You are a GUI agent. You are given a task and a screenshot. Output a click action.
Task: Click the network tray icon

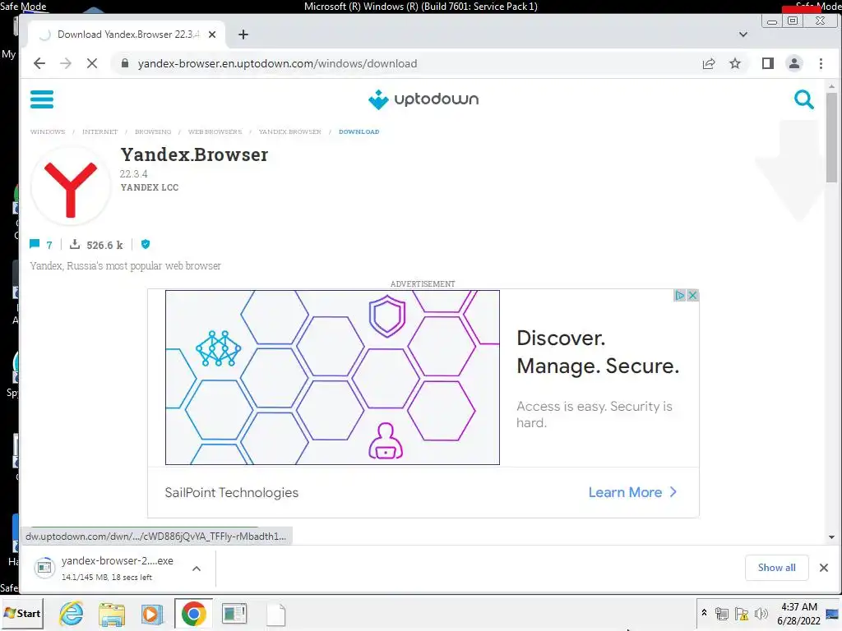point(722,614)
